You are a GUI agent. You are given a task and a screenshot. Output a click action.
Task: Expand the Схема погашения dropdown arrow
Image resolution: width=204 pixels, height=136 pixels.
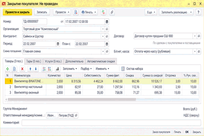pos(103,51)
